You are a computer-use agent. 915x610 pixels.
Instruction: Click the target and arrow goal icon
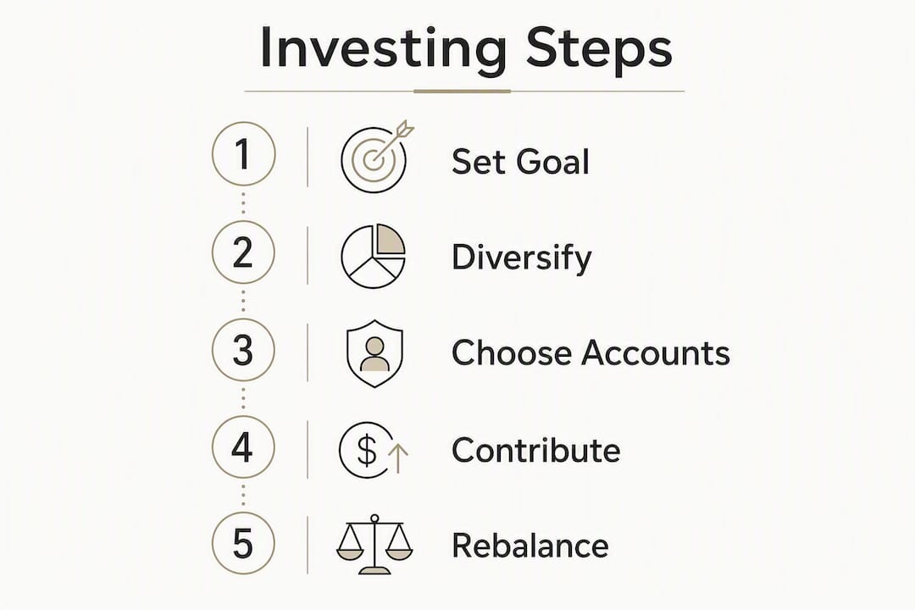pyautogui.click(x=377, y=157)
